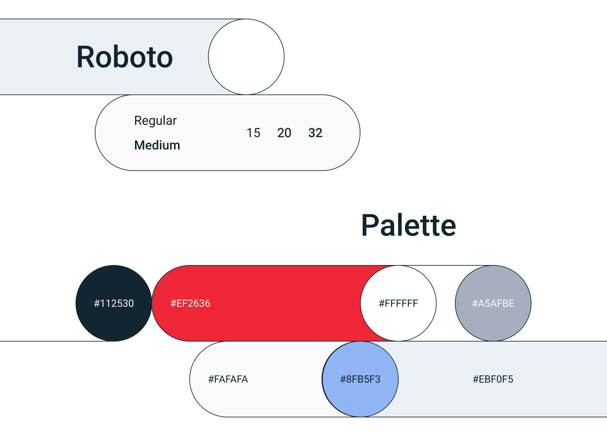
Task: Choose font size 15
Action: click(x=253, y=133)
